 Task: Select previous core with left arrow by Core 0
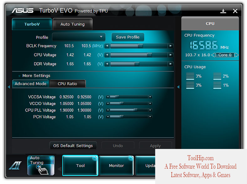click(213, 55)
